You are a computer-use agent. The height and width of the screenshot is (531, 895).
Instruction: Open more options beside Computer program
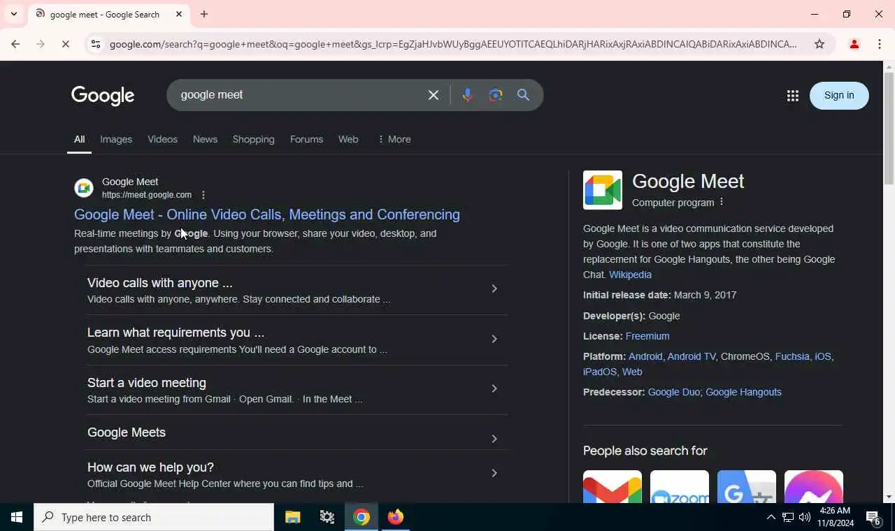tap(722, 202)
